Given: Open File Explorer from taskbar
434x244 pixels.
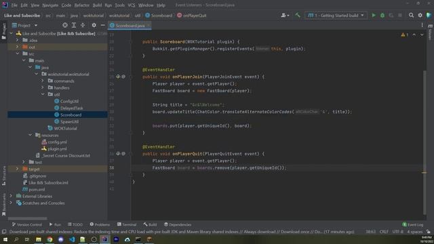Looking at the screenshot, I should [x=39, y=239].
